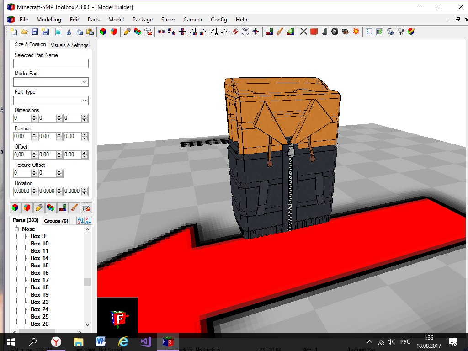
Task: Click the New Model page icon
Action: (14, 32)
